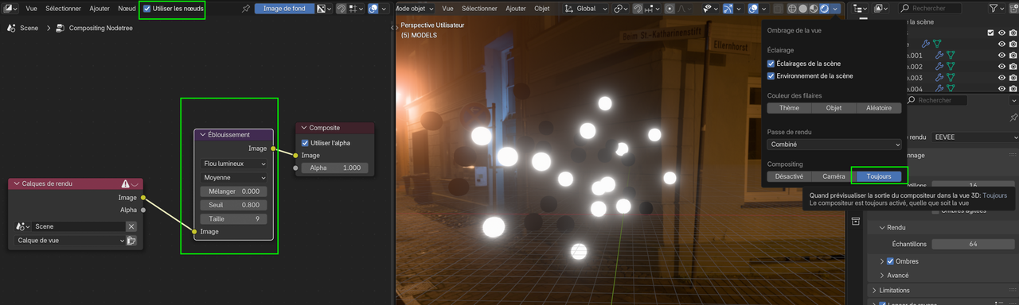Select Thème wire color

(789, 108)
